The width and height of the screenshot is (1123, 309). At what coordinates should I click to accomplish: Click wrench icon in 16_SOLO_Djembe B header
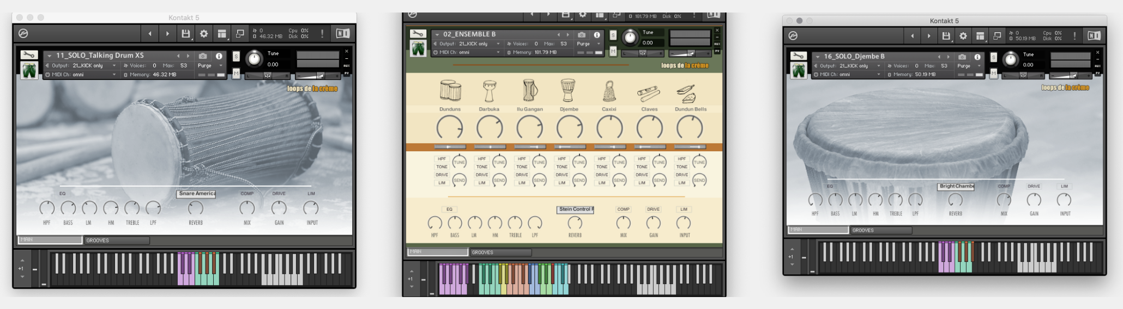click(x=799, y=56)
